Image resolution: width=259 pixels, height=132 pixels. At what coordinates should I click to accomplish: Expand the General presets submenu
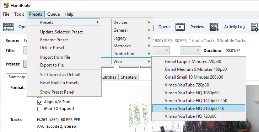pos(126,30)
